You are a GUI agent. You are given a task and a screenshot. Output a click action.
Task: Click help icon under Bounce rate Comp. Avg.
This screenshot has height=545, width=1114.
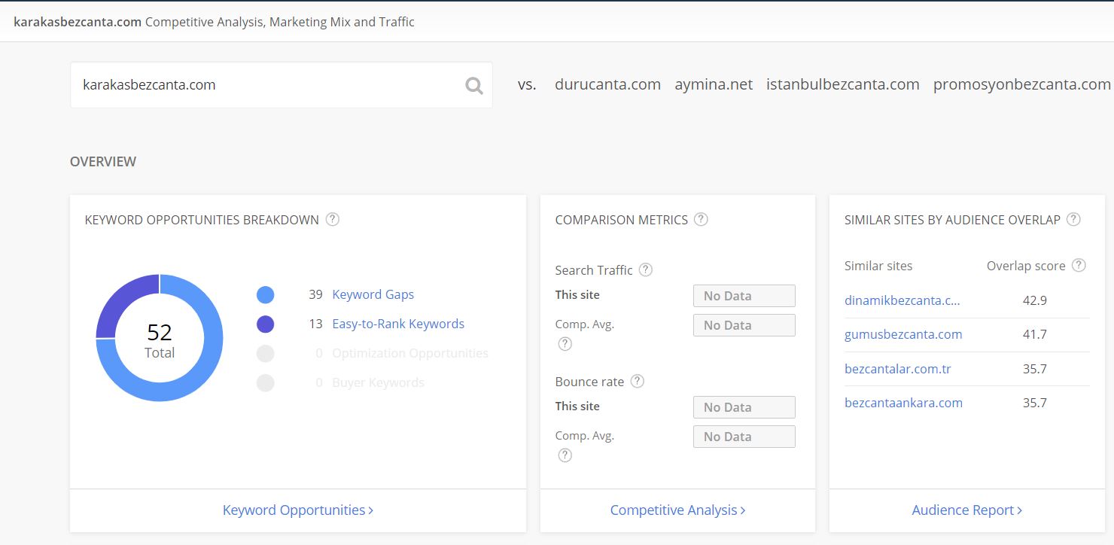click(565, 455)
